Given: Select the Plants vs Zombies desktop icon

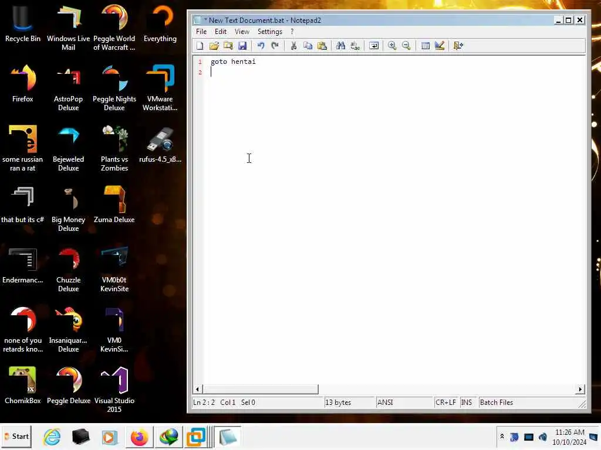Looking at the screenshot, I should click(114, 148).
